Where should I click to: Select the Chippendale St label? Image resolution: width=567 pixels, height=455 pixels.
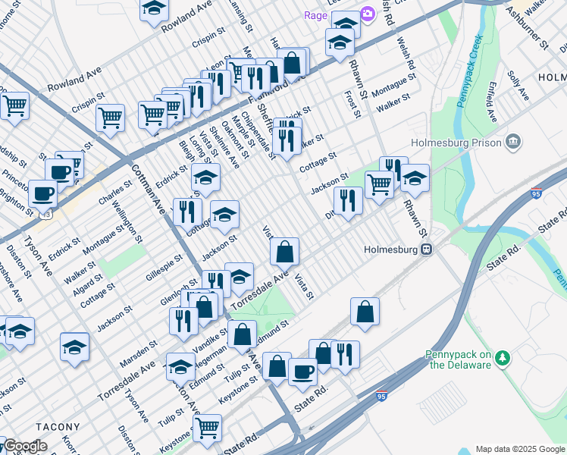coord(258,135)
